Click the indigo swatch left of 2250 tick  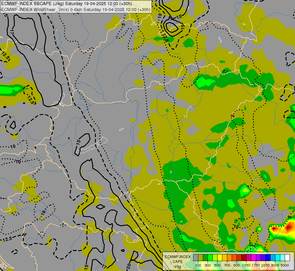click(263, 257)
